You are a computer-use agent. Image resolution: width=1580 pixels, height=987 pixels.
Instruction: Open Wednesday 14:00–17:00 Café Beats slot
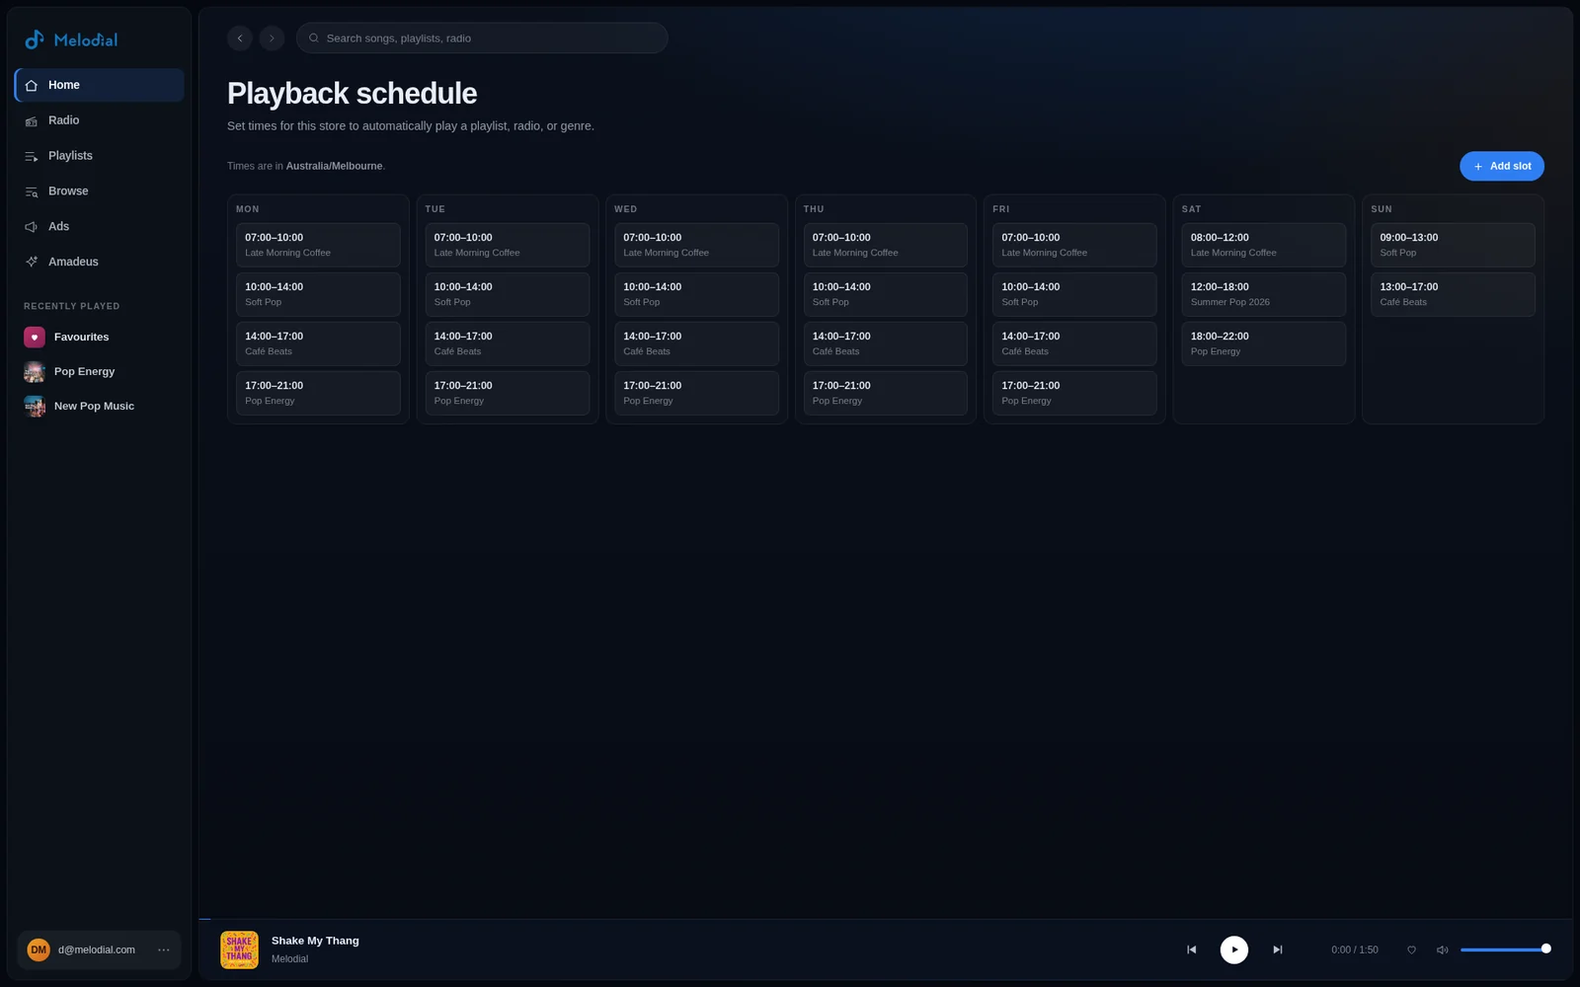(x=696, y=343)
